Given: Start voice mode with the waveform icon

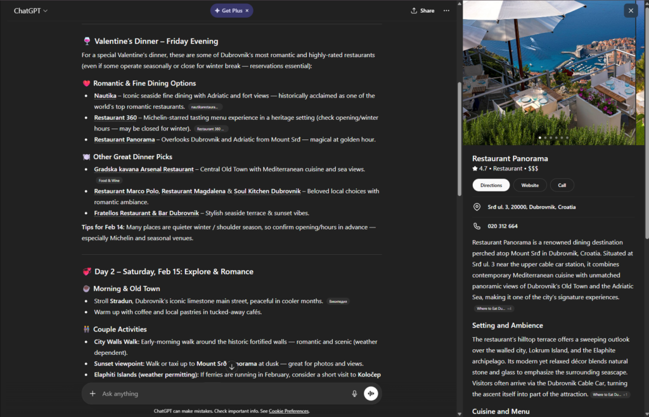Looking at the screenshot, I should (x=371, y=394).
